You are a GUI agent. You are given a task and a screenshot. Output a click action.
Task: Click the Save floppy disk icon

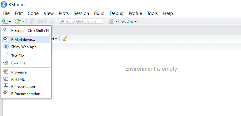pyautogui.click(x=32, y=21)
